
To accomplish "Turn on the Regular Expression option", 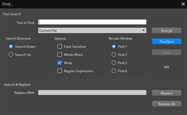I will [60, 71].
